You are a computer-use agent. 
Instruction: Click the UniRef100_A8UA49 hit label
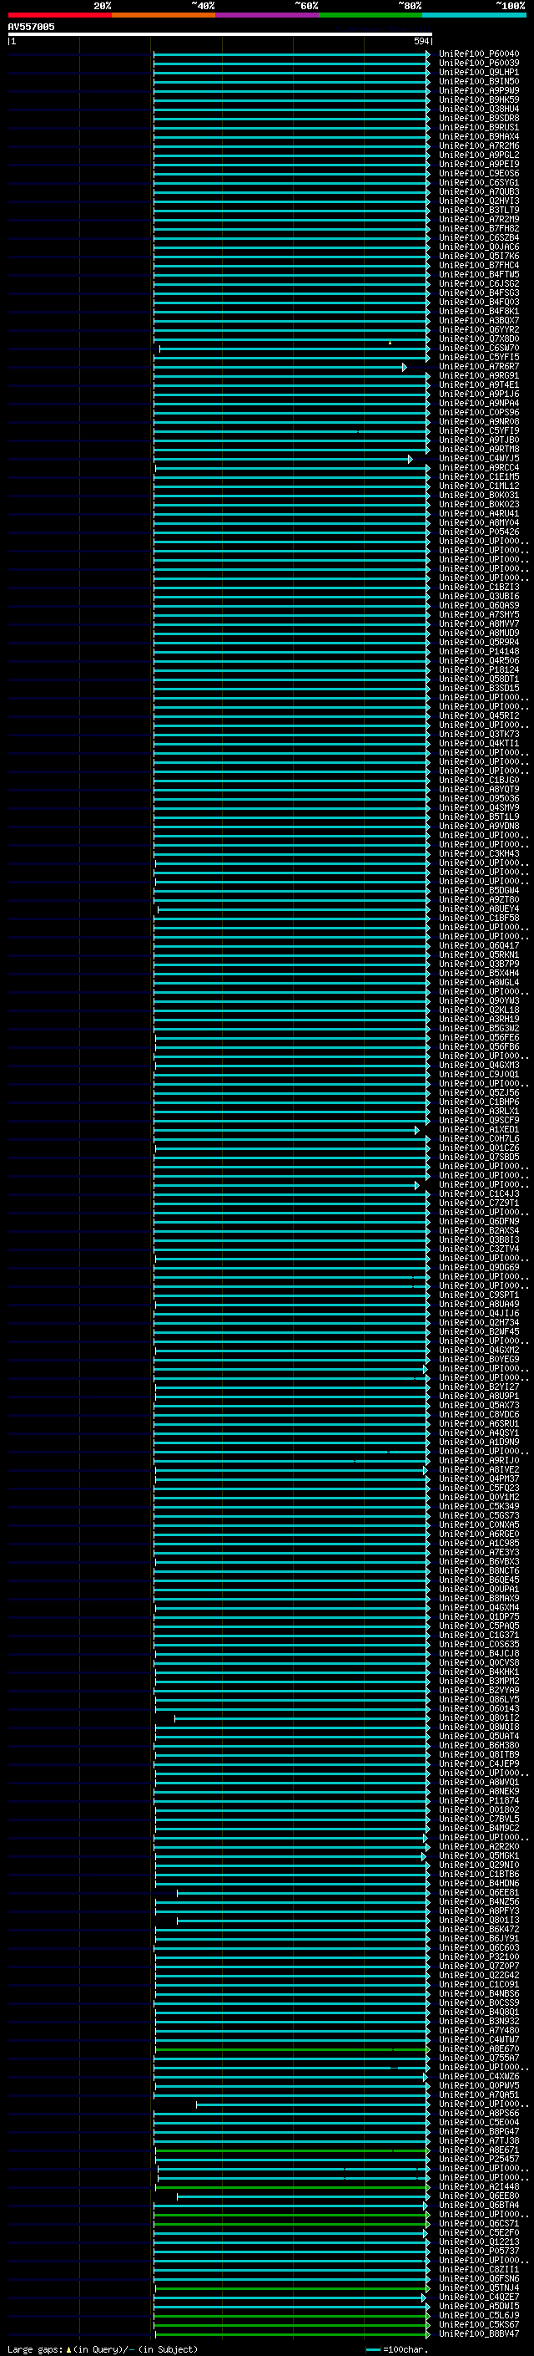[x=479, y=1305]
